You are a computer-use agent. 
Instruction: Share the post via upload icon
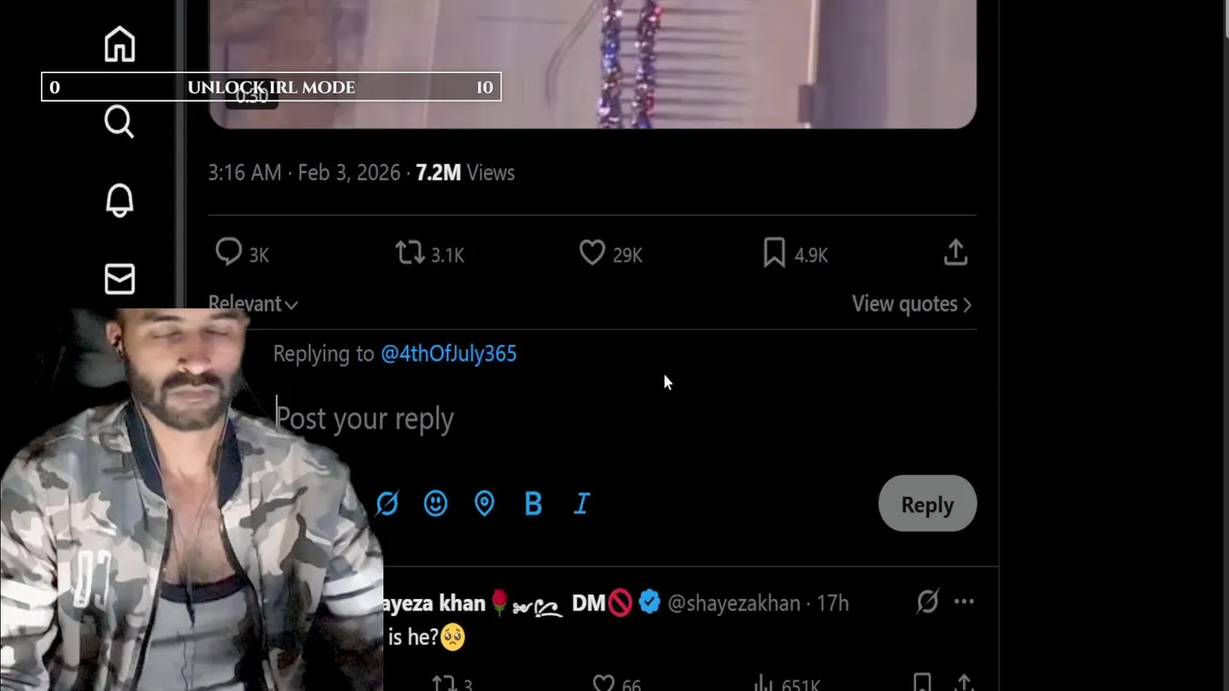(x=955, y=252)
